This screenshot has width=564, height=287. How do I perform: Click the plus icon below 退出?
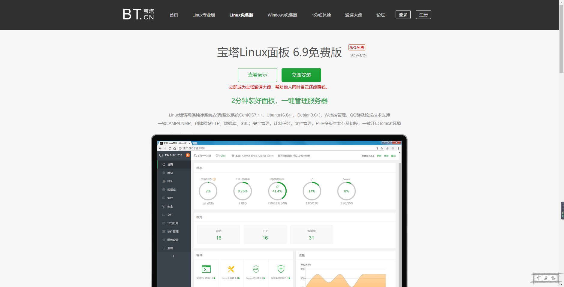[173, 256]
